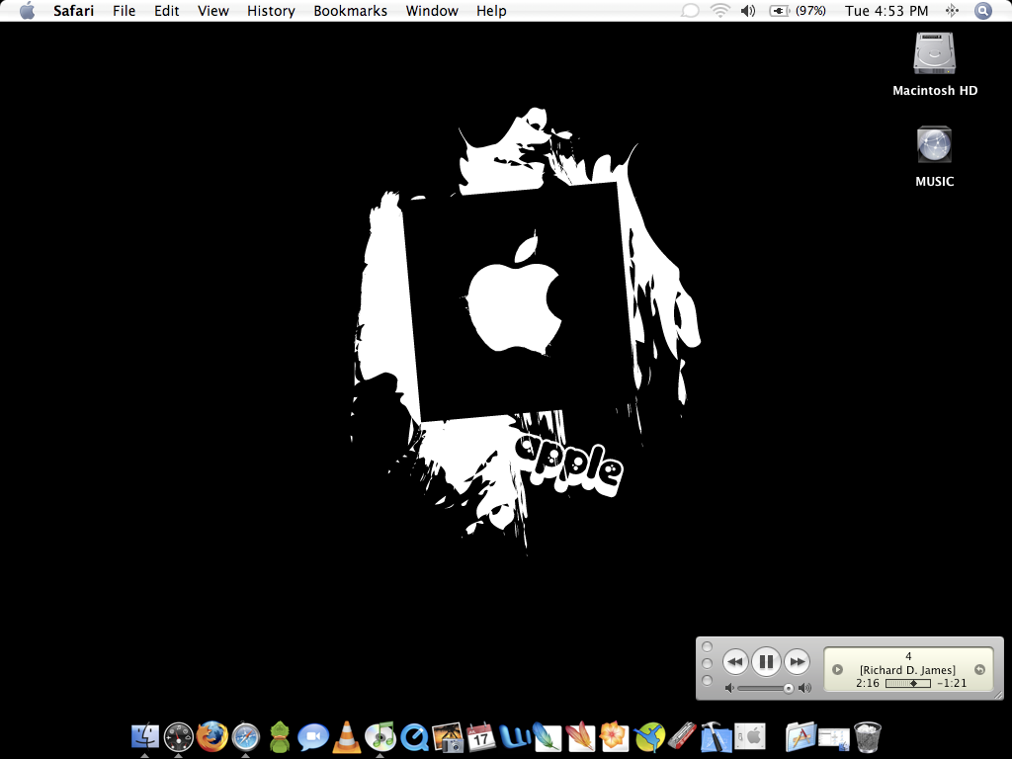This screenshot has width=1012, height=759.
Task: Close the iTunes mini player window
Action: pyautogui.click(x=708, y=646)
